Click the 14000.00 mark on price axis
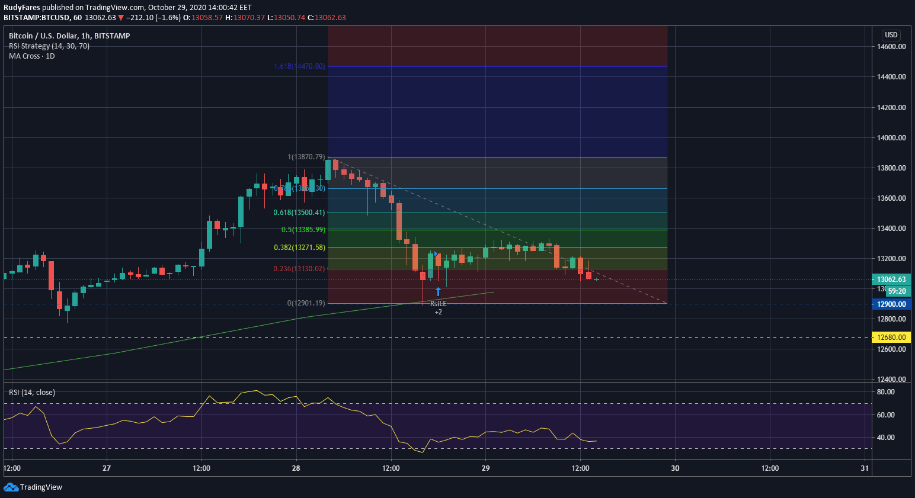Image resolution: width=915 pixels, height=498 pixels. [891, 138]
